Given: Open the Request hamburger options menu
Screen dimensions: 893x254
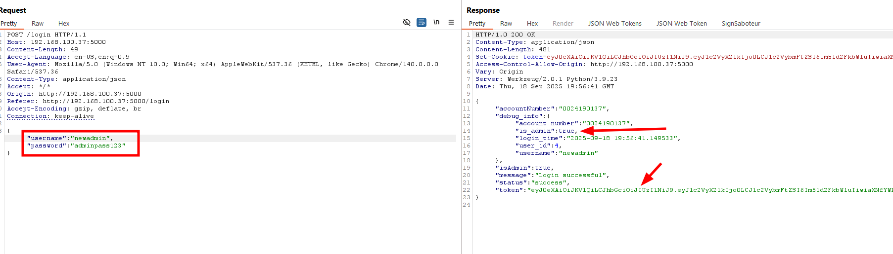Looking at the screenshot, I should (451, 22).
